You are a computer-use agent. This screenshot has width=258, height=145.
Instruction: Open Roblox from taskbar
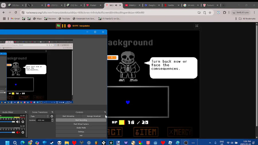[x=170, y=143]
